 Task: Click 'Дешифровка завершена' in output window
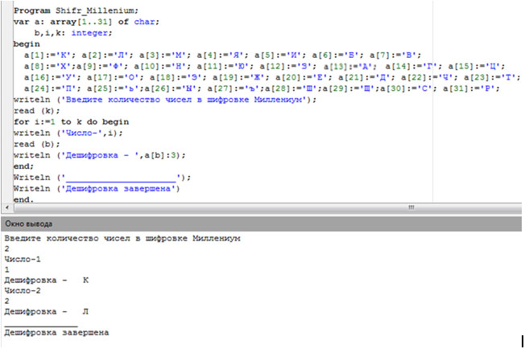pos(56,332)
